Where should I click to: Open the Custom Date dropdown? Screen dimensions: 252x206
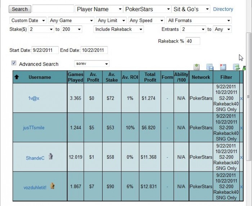coord(28,21)
